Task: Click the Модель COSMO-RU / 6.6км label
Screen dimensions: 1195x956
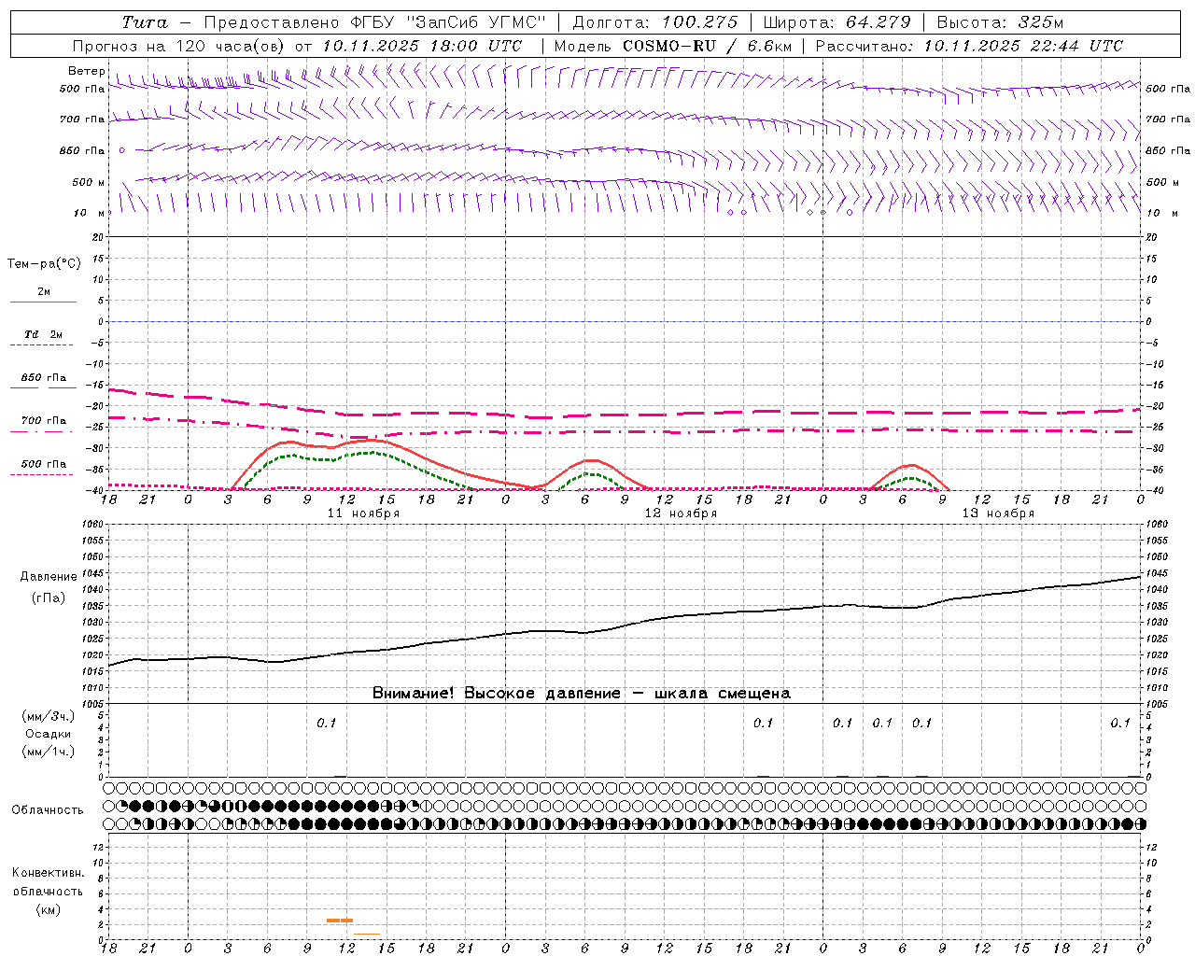Action: [673, 46]
